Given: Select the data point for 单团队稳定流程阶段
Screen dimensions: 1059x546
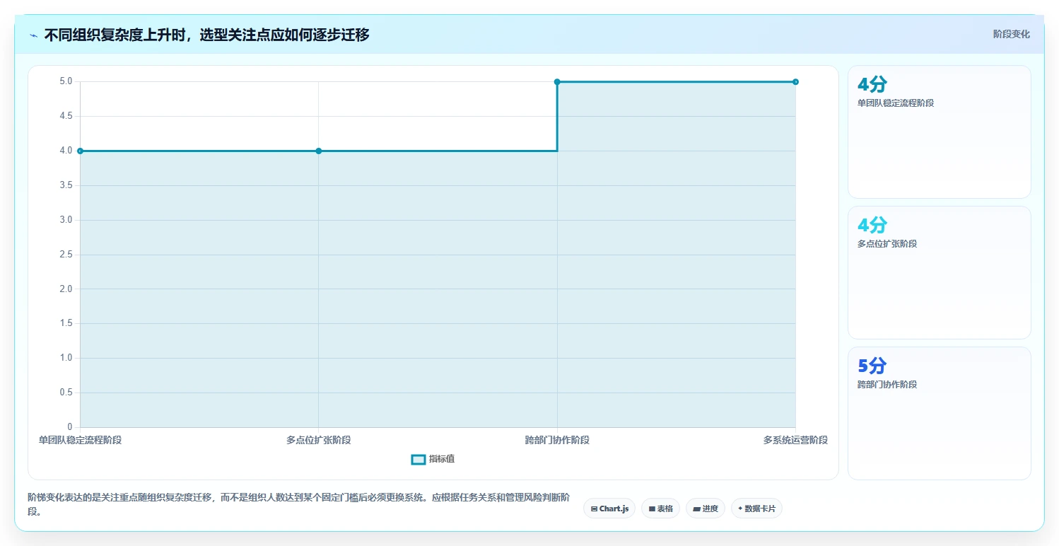Looking at the screenshot, I should (x=80, y=151).
